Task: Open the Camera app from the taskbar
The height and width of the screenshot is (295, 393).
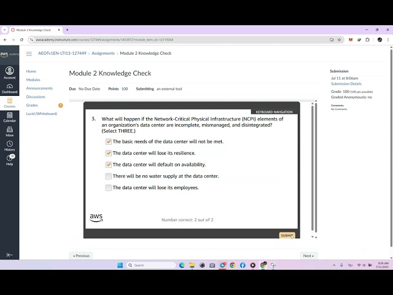Action: point(212,265)
